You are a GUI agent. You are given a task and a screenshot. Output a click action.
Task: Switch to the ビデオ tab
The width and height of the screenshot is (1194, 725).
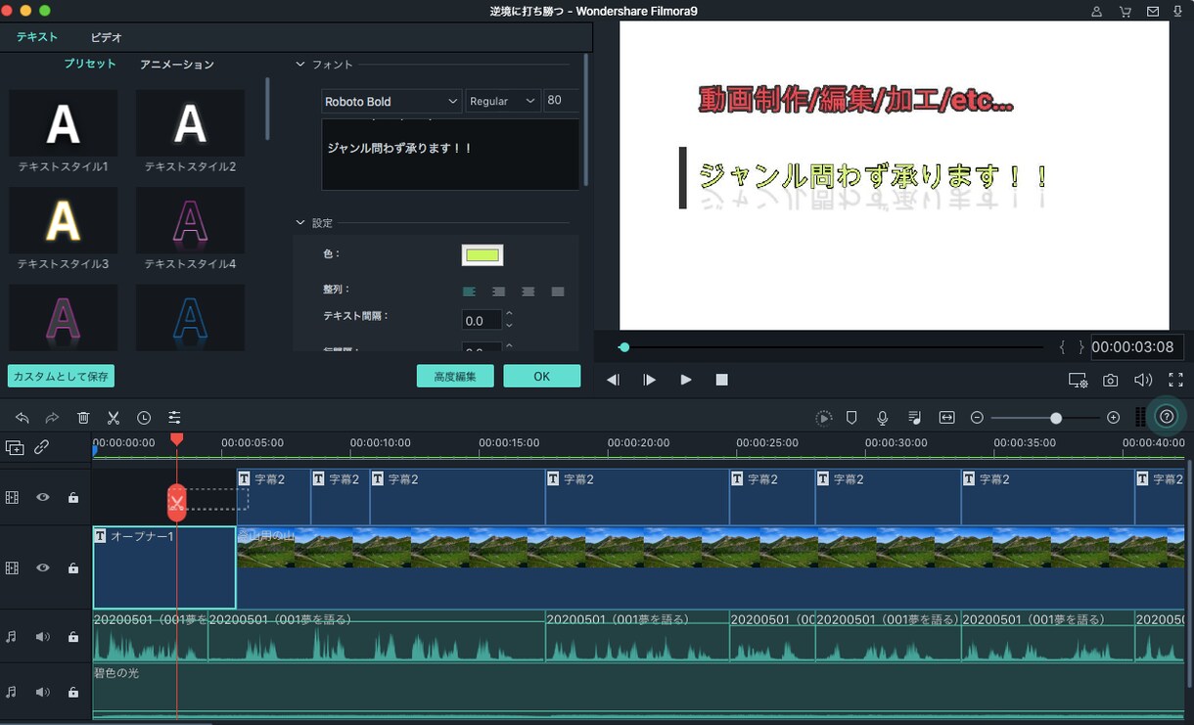click(x=106, y=37)
